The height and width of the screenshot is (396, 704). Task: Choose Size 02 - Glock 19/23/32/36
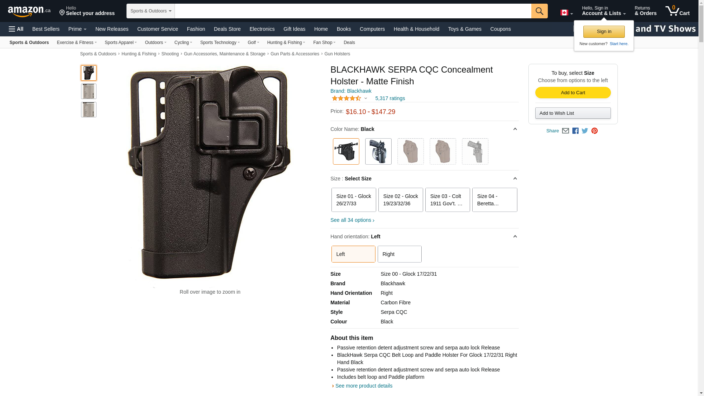400,200
